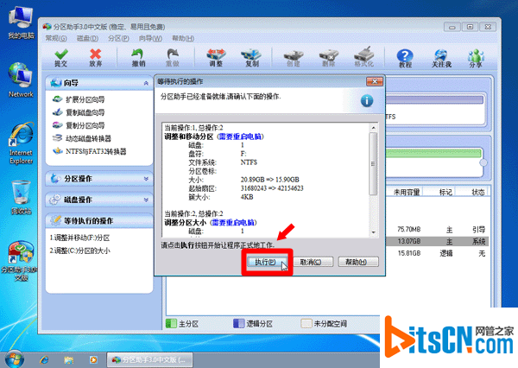This screenshot has width=518, height=368.
Task: Open the Windows Start button
Action: click(14, 359)
